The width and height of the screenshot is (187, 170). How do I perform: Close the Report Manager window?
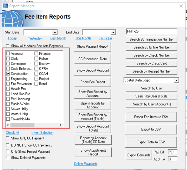pyautogui.click(x=181, y=6)
